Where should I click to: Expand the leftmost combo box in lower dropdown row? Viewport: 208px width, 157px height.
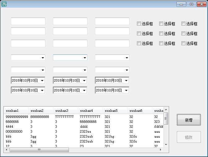point(43,70)
